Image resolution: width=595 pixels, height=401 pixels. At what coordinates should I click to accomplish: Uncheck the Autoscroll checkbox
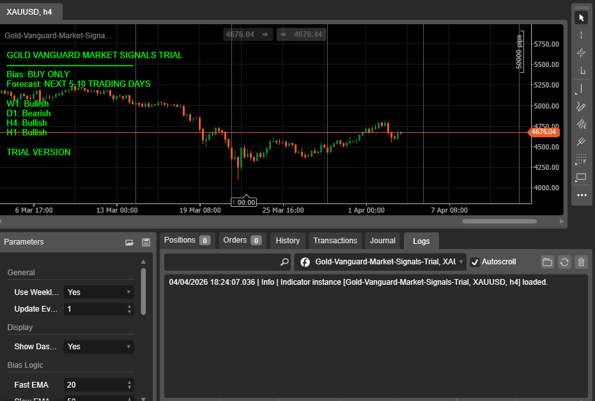(x=475, y=262)
